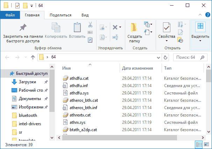212x149 pixels.
Task: Go forward with the forward arrow
Action: point(17,57)
